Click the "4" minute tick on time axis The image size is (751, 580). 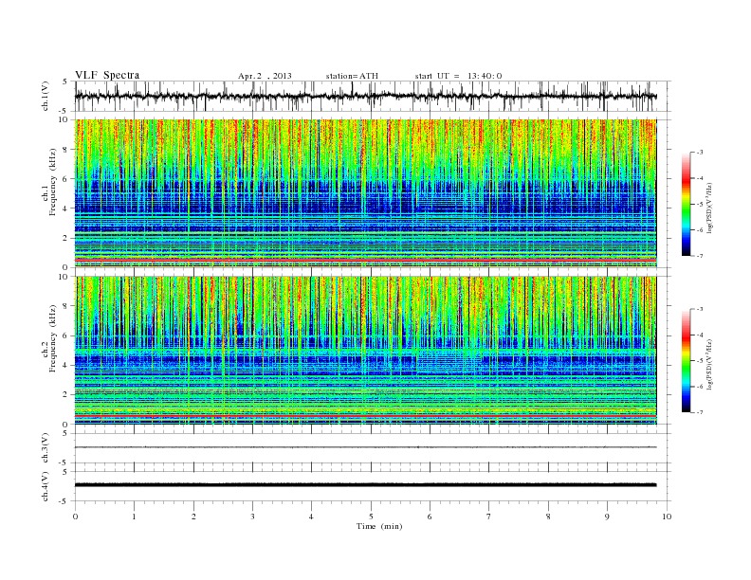point(312,517)
